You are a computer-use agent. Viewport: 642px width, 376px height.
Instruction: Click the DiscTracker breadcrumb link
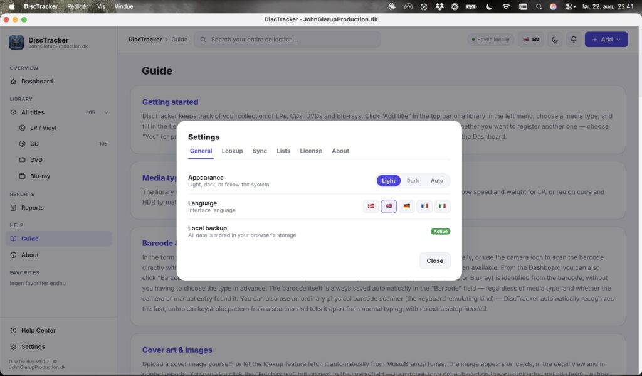pyautogui.click(x=145, y=40)
